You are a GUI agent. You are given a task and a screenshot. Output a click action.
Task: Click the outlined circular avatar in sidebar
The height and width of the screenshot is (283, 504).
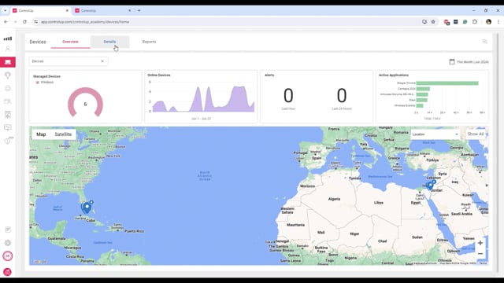8,256
